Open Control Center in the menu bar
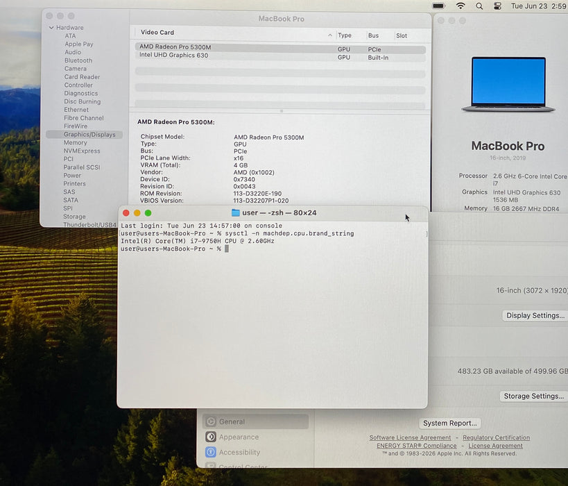The image size is (568, 486). click(498, 6)
